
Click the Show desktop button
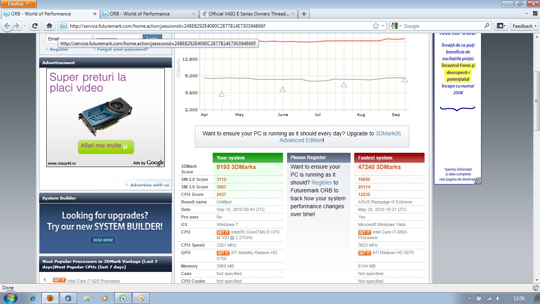537,298
